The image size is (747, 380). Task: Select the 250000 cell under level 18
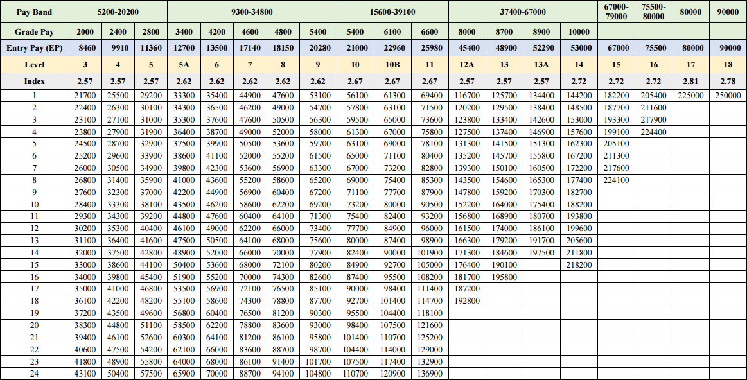tap(728, 95)
